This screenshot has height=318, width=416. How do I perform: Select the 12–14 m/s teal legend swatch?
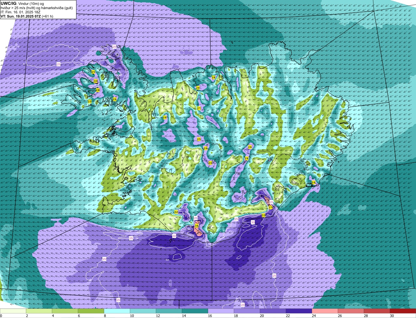(169, 311)
